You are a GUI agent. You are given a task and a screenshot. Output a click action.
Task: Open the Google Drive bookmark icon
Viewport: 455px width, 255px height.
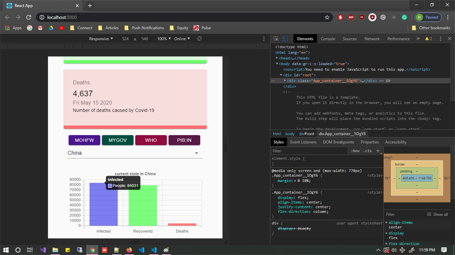51,28
